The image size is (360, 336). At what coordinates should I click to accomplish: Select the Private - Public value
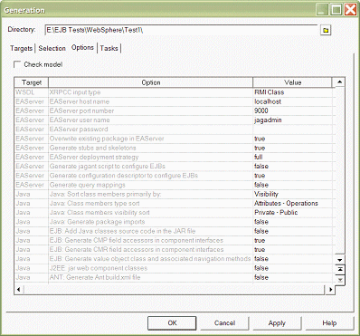292,213
